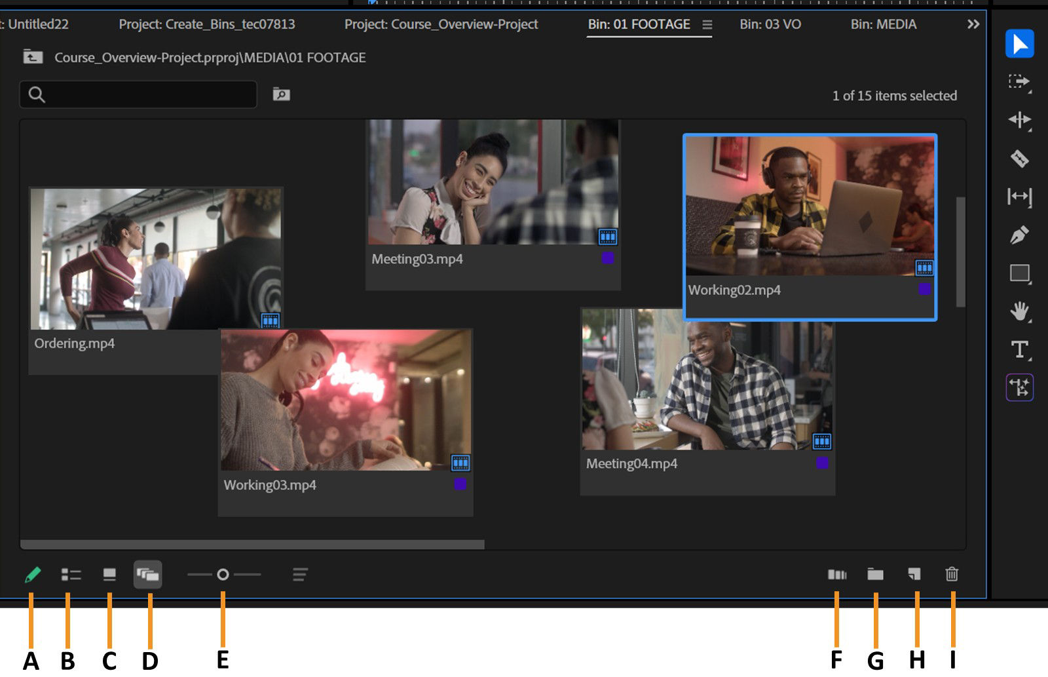The width and height of the screenshot is (1048, 677).
Task: Open the sort options icon beside the slider
Action: pyautogui.click(x=300, y=574)
